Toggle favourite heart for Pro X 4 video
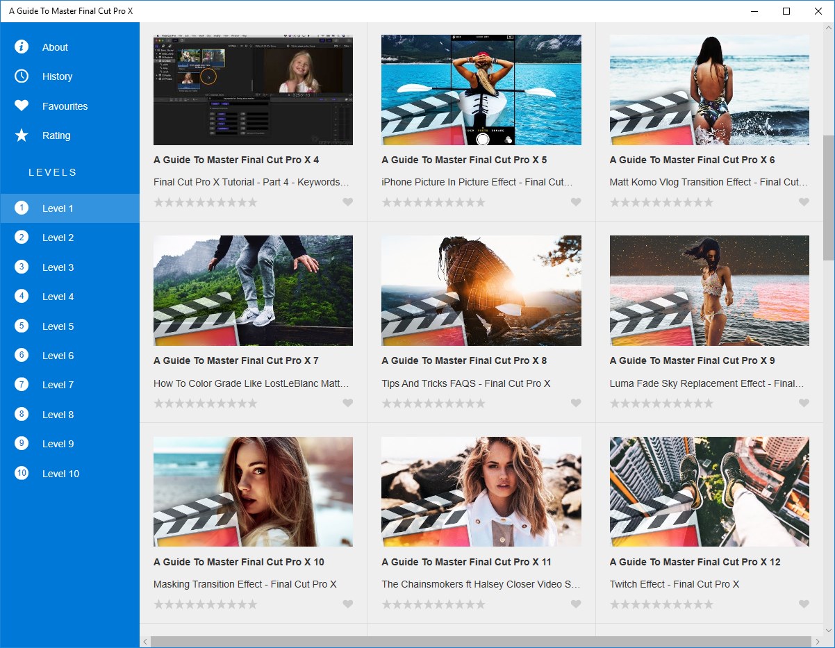Screen dimensions: 835x648 pos(348,202)
